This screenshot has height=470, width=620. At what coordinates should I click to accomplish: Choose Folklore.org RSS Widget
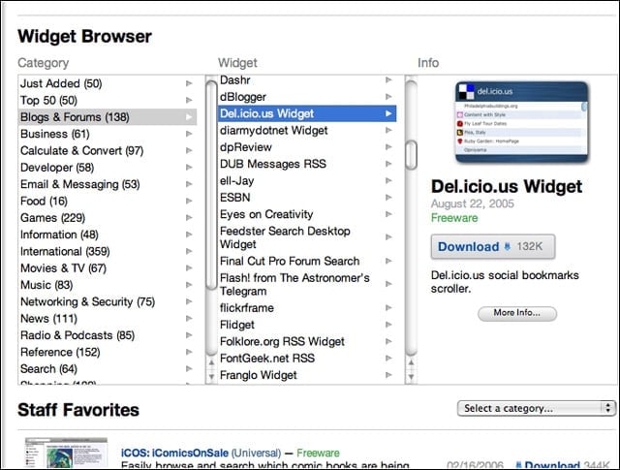[x=307, y=341]
